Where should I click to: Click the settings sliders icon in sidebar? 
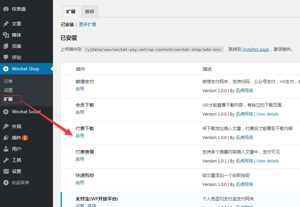coord(6,171)
